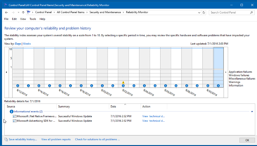Select the information icon for 6/24/2016

point(144,85)
